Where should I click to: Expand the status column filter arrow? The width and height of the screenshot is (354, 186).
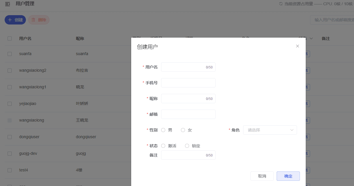[x=311, y=38]
